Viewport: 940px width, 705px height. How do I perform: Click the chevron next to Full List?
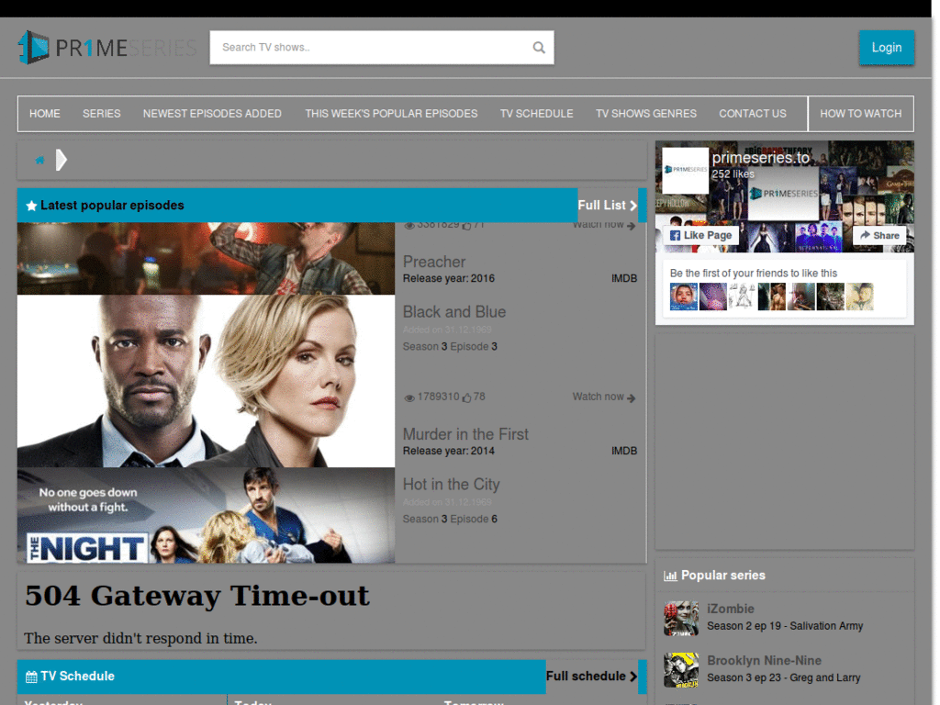coord(633,206)
